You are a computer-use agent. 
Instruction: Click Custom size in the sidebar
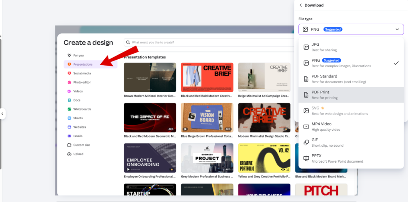pyautogui.click(x=81, y=145)
